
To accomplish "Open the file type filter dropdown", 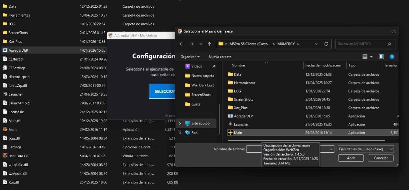I will [366, 149].
